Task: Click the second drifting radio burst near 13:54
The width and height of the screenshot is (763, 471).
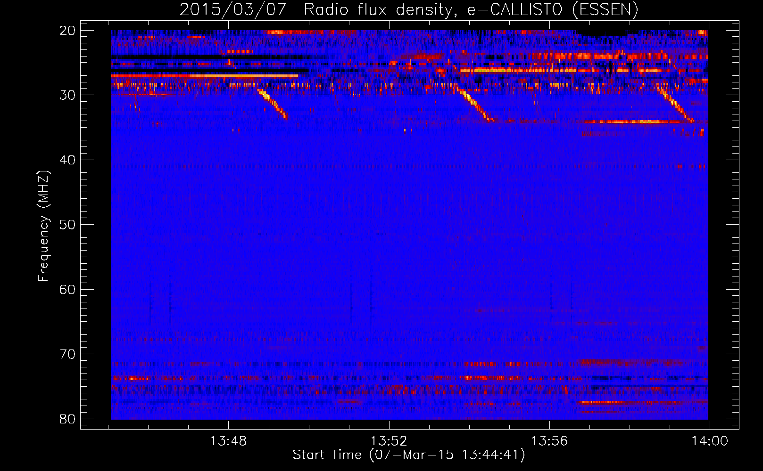Action: point(475,105)
